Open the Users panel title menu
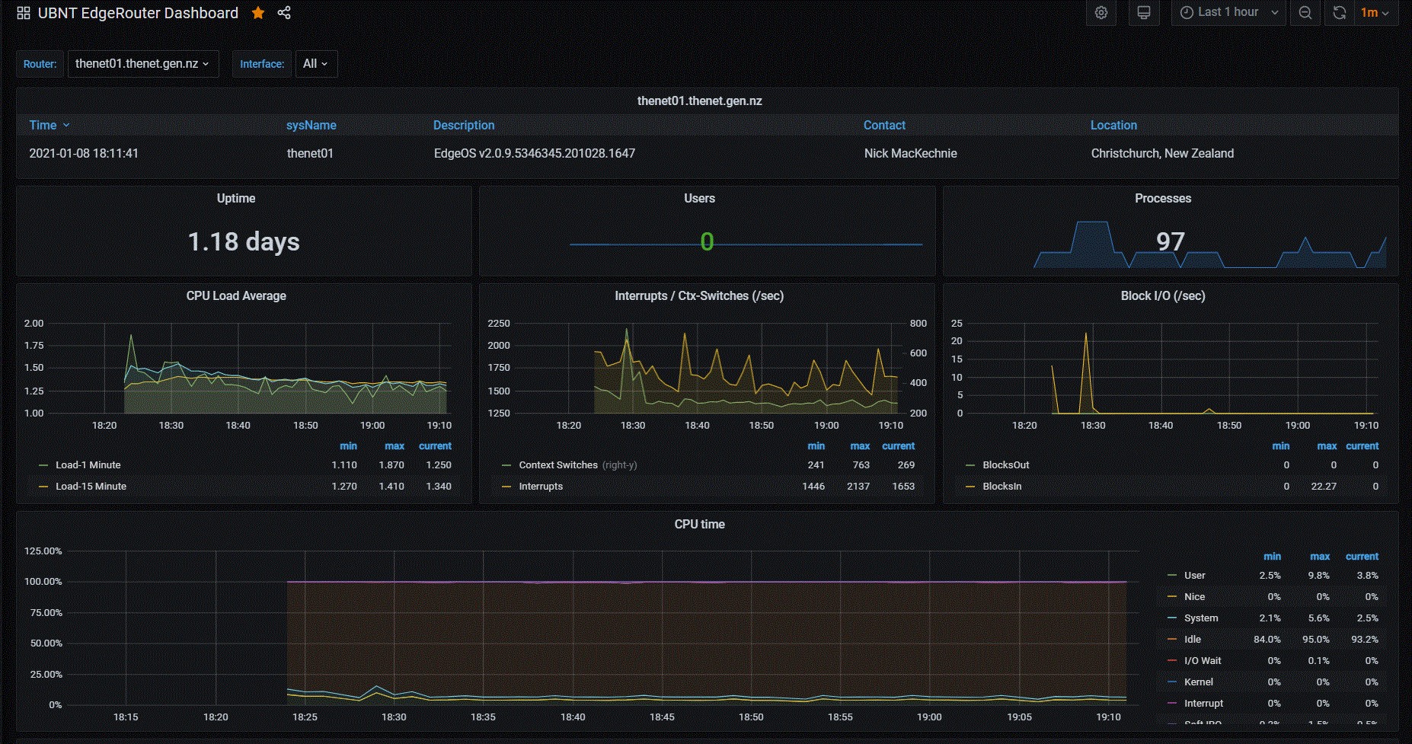1412x744 pixels. click(699, 199)
